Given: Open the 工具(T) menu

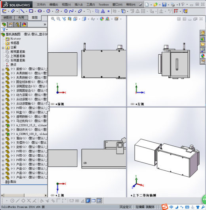Looking at the screenshot, I should click(x=91, y=4).
